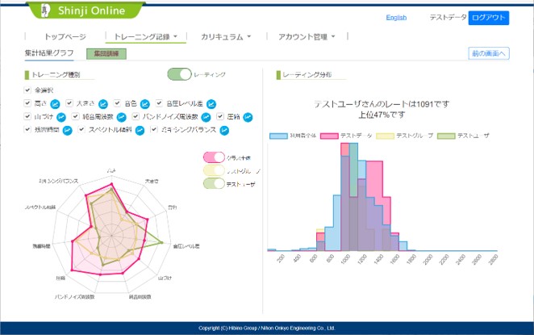
Task: Open the graph icon next to 高さ
Action: [55, 104]
